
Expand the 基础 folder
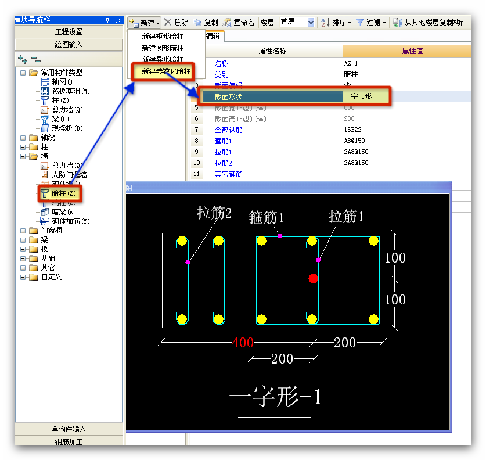click(23, 259)
